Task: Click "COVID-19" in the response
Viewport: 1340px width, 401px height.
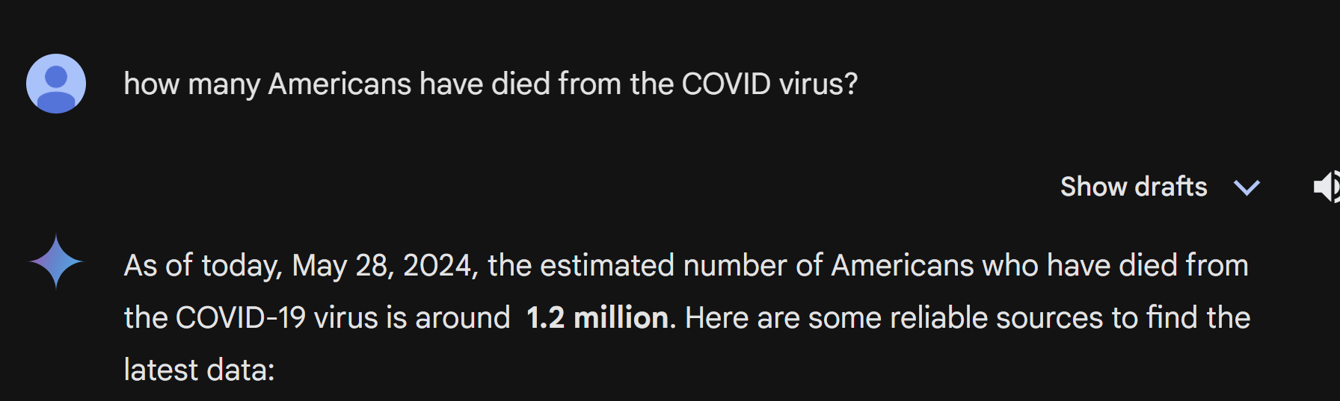Action: coord(240,318)
